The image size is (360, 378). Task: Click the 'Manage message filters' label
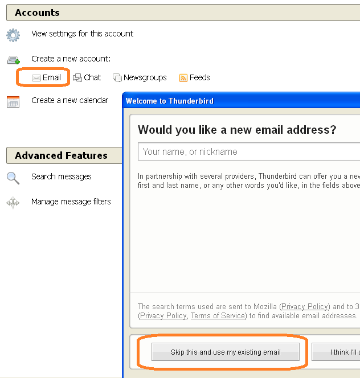(x=71, y=202)
